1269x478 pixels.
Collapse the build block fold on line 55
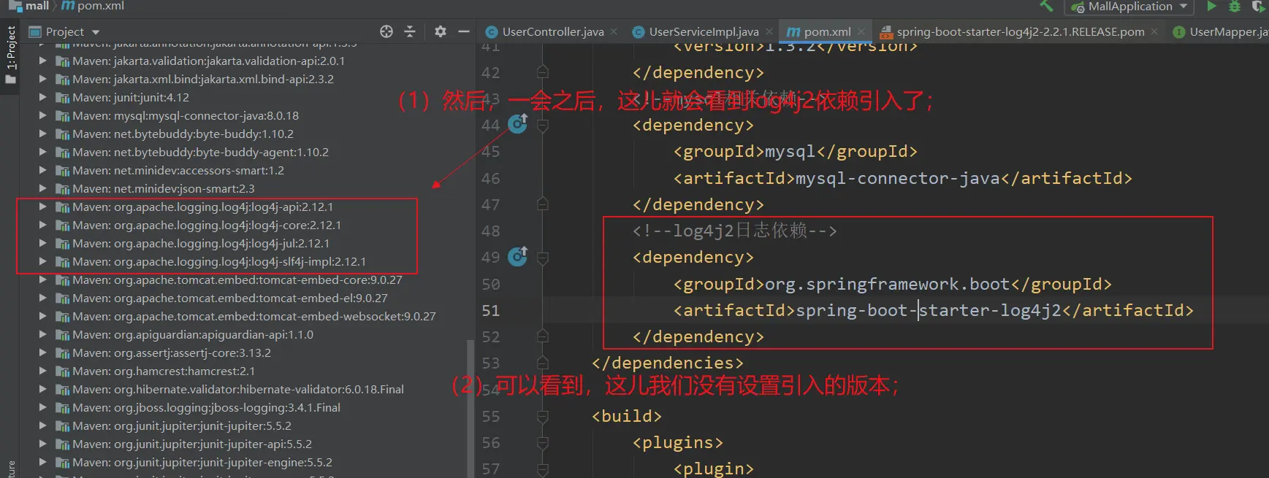(542, 417)
